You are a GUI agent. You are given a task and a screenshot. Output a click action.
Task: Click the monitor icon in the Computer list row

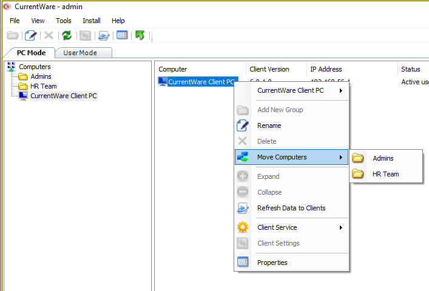click(x=163, y=81)
